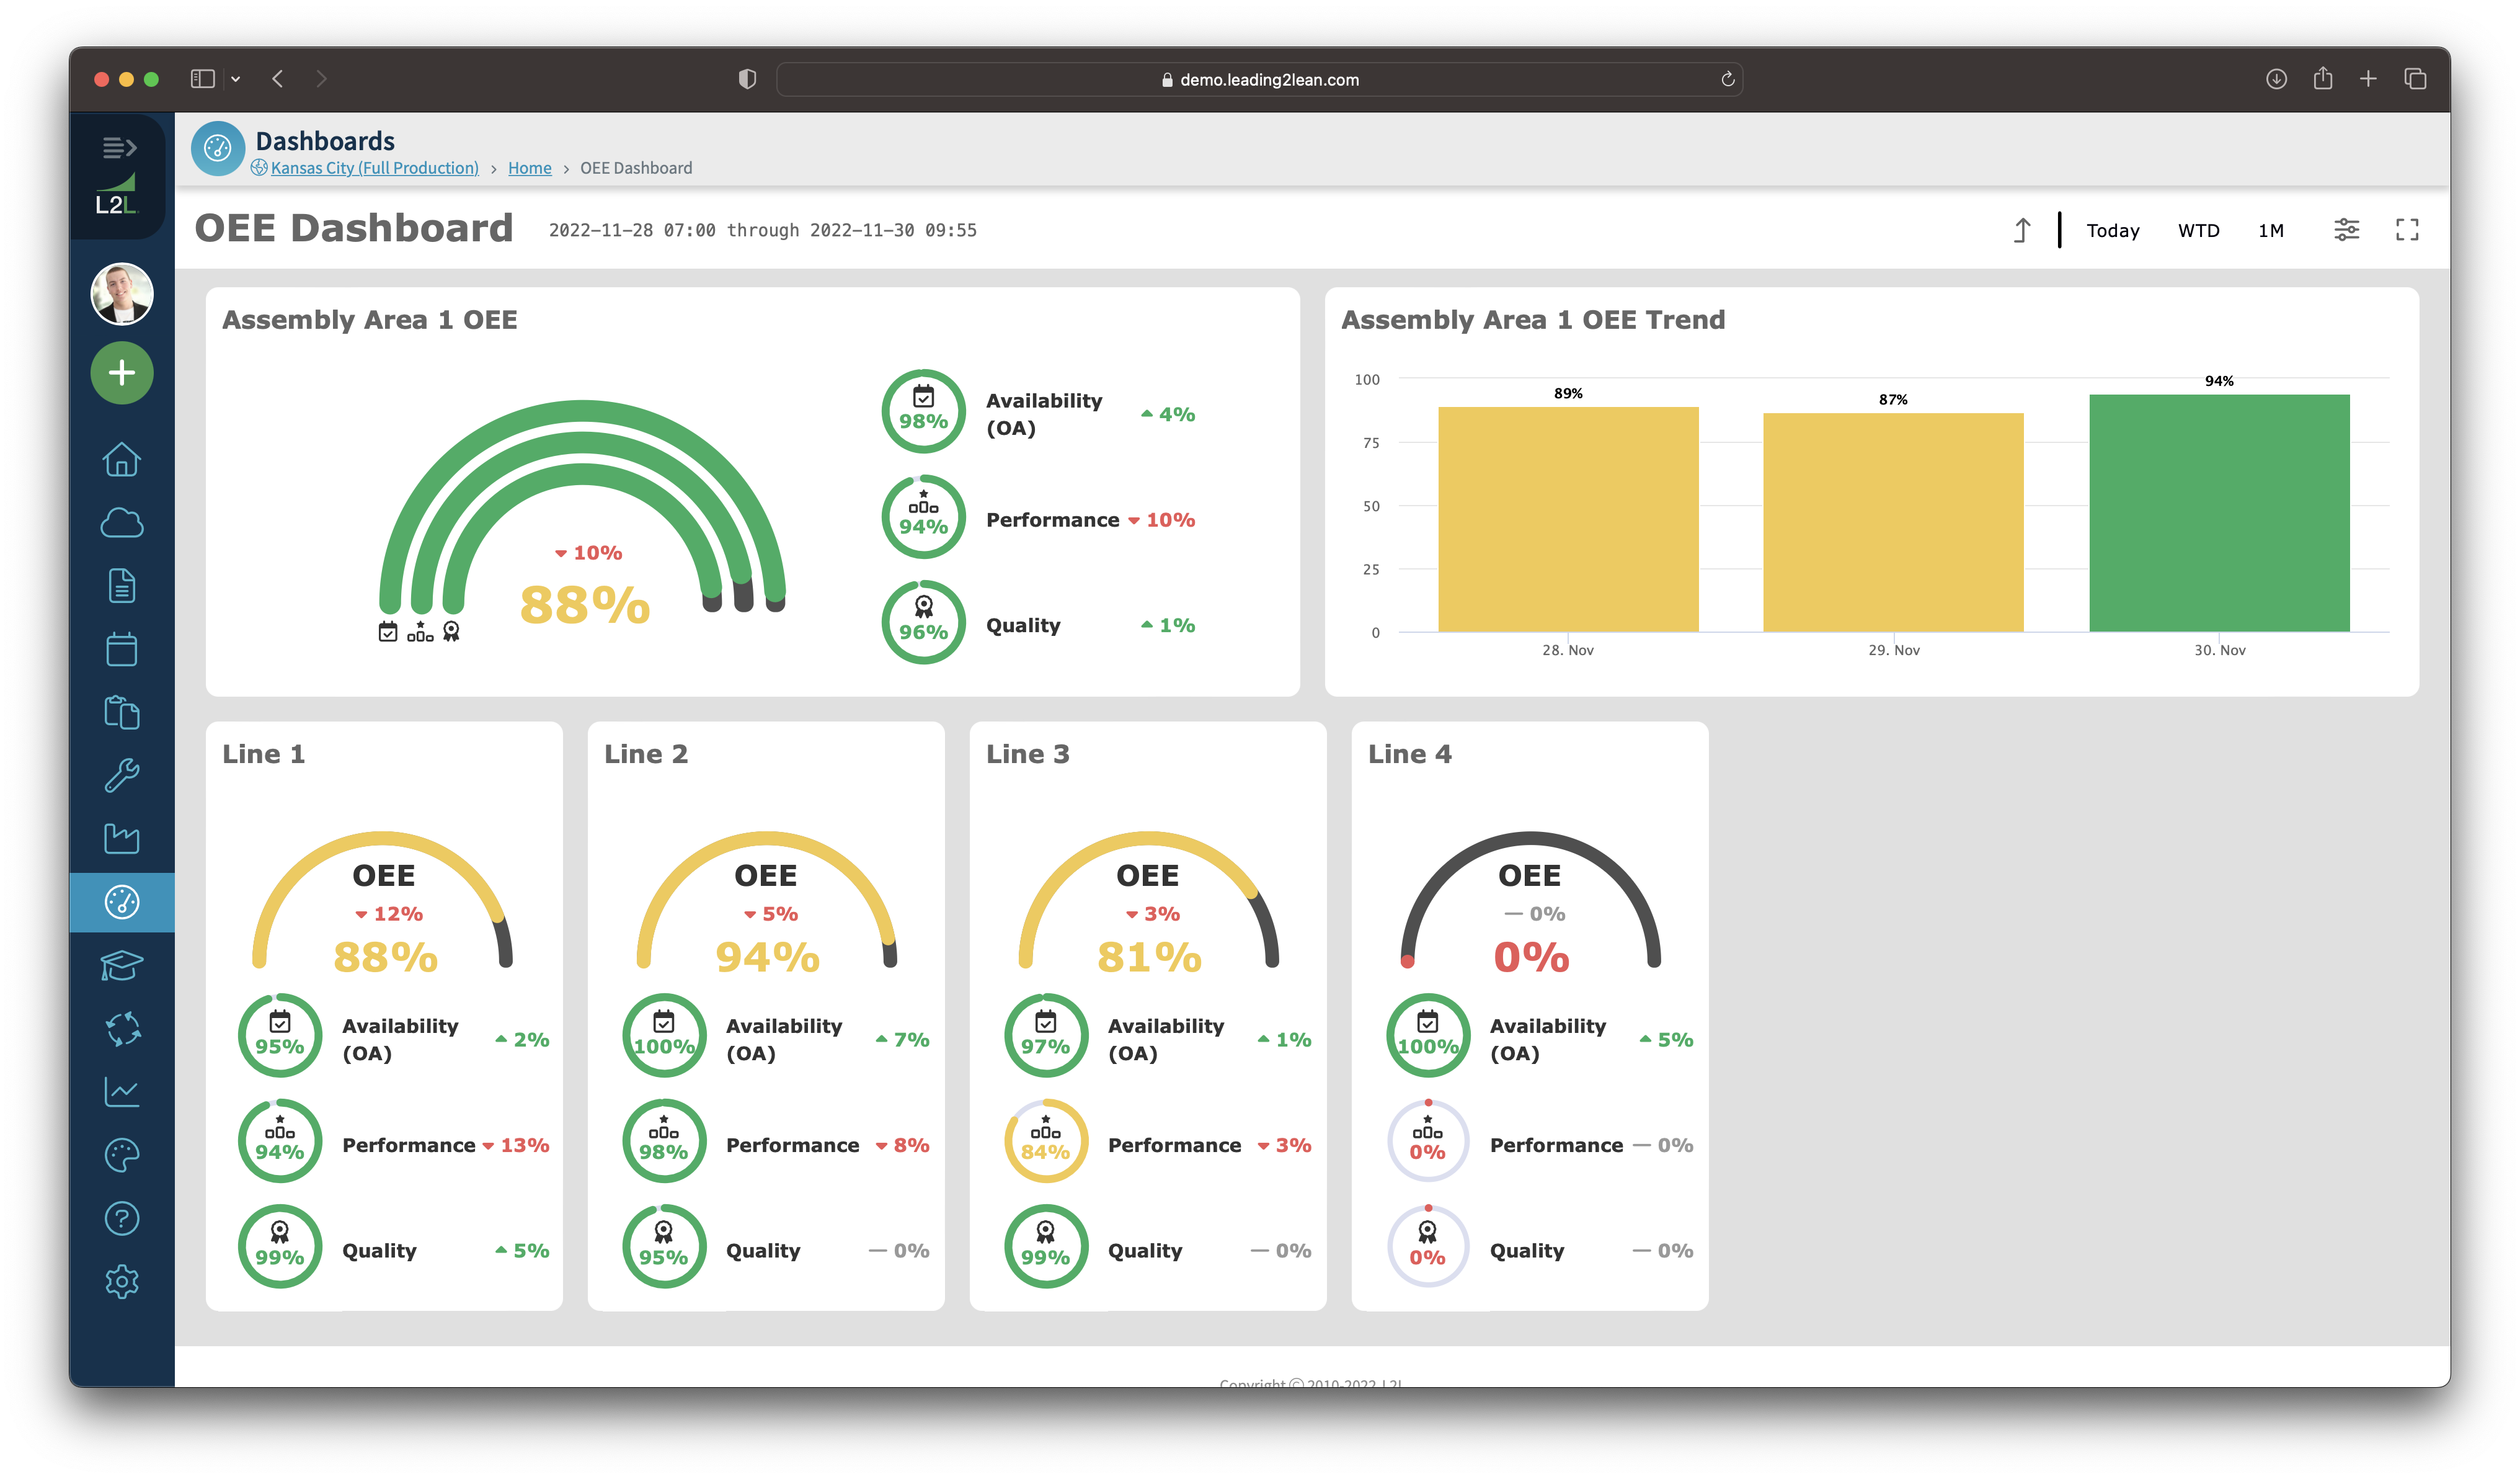2520x1479 pixels.
Task: Select the WTD time range
Action: pos(2198,230)
